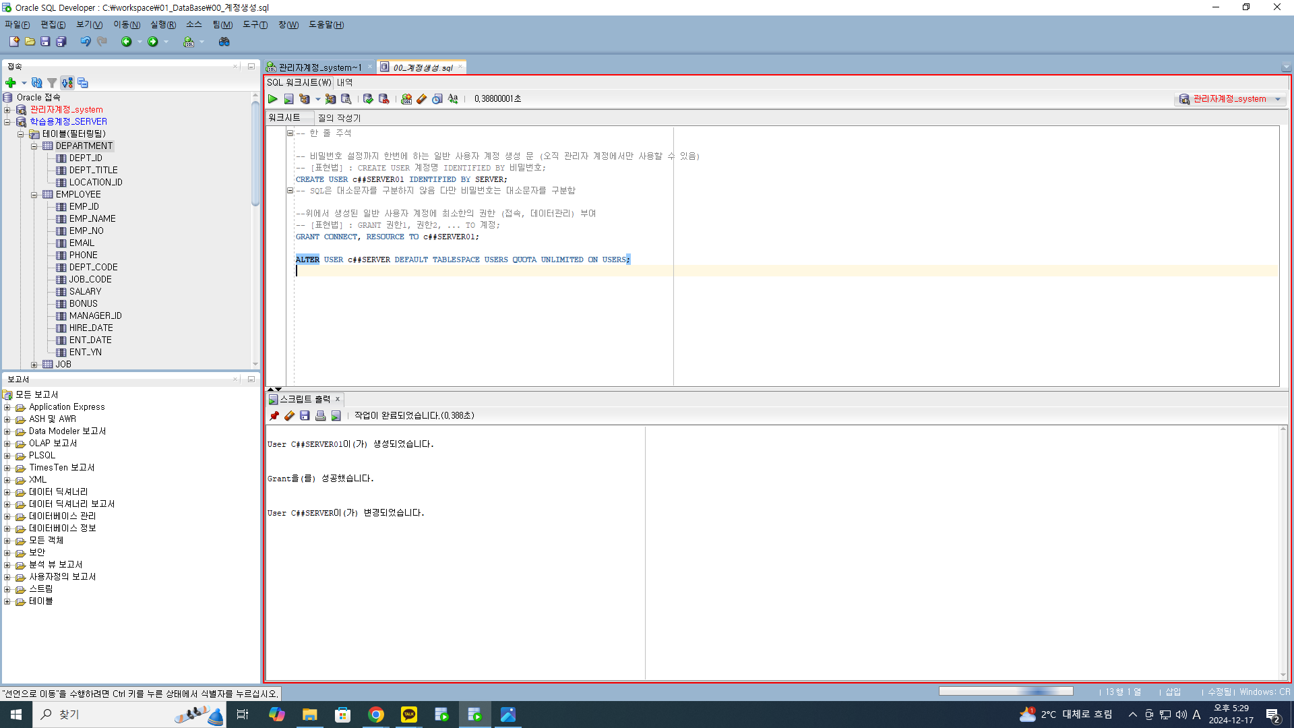This screenshot has height=728, width=1294.
Task: Run the SQL statement with the green play icon
Action: tap(273, 99)
